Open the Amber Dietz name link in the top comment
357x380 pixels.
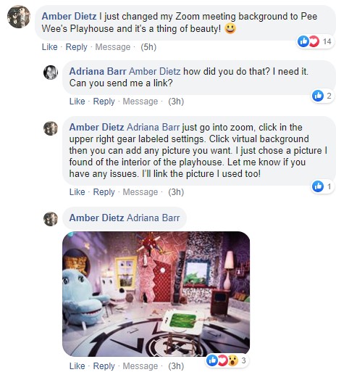point(69,17)
